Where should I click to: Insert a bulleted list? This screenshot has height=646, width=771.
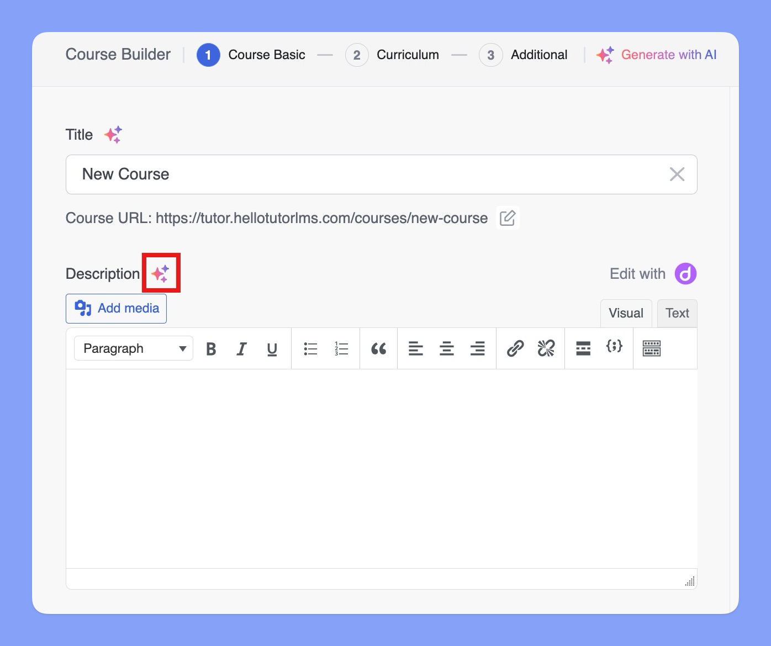tap(310, 348)
